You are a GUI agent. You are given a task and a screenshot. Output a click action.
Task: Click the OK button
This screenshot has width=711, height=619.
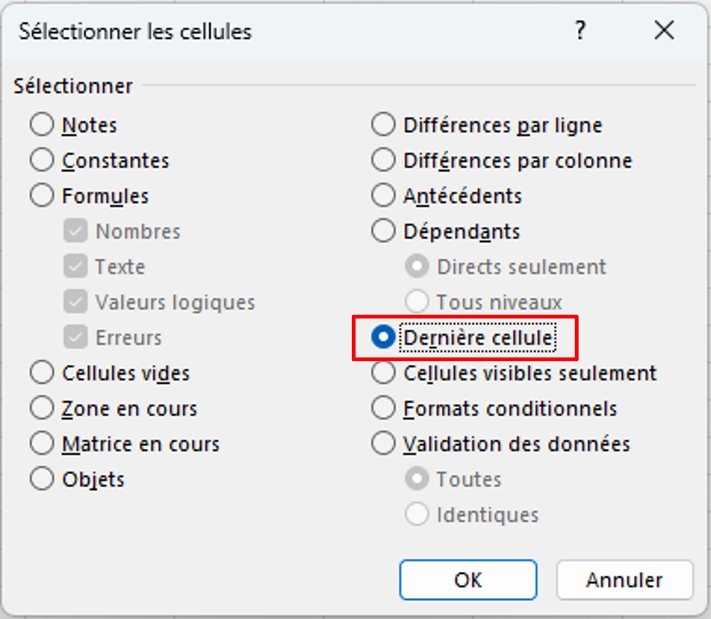coord(468,580)
